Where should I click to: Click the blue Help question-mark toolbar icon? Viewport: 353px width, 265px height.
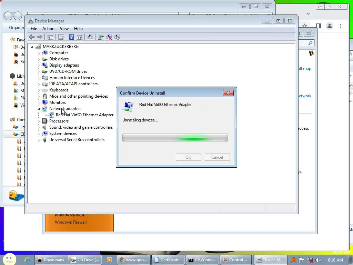click(71, 37)
